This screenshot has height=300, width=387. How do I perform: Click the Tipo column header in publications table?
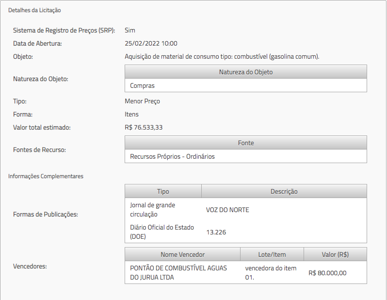point(163,191)
